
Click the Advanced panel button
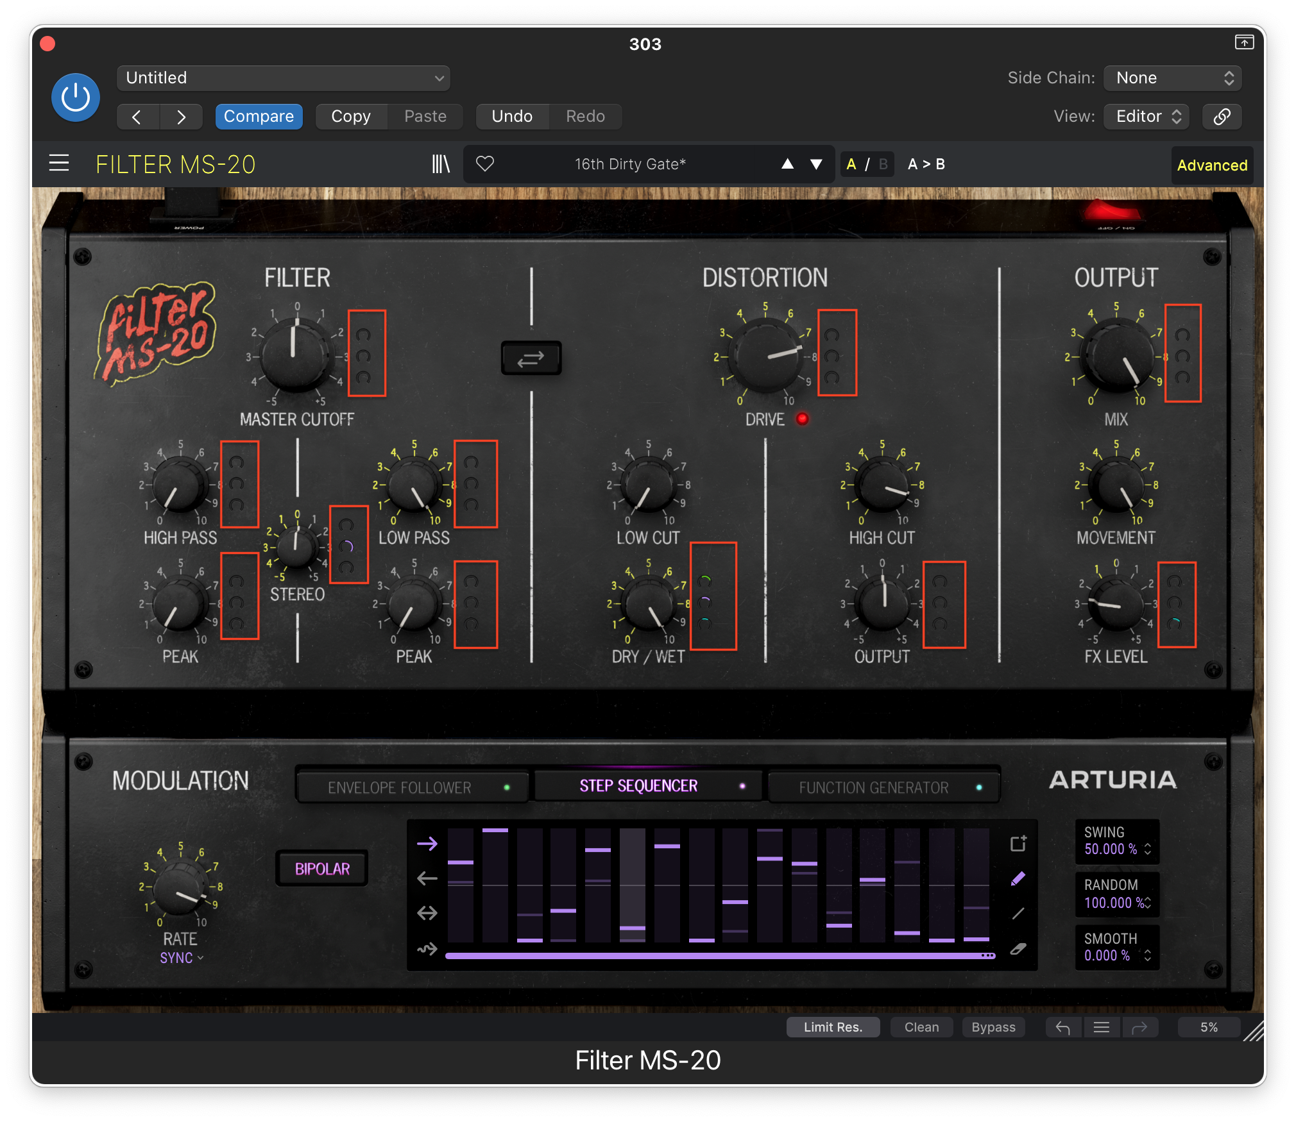1211,165
